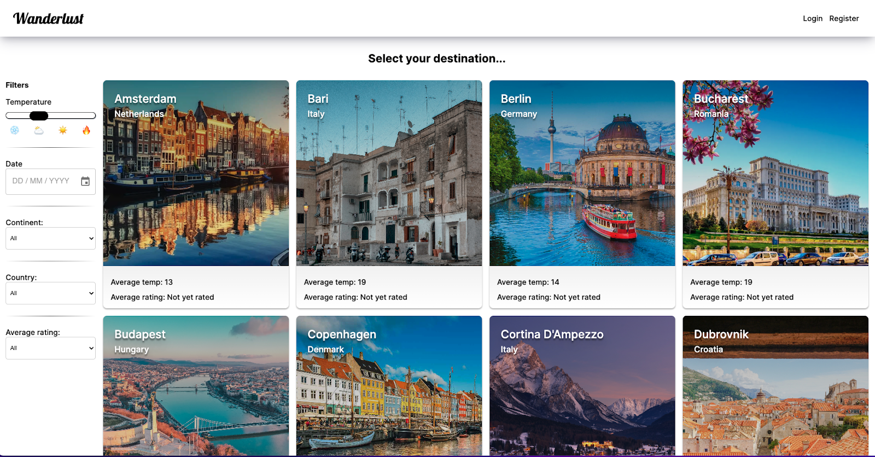Open the Cortina D'Ampezzo destination photo

[x=582, y=386]
